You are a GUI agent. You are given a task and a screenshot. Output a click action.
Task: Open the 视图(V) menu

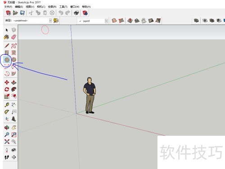click(30, 7)
